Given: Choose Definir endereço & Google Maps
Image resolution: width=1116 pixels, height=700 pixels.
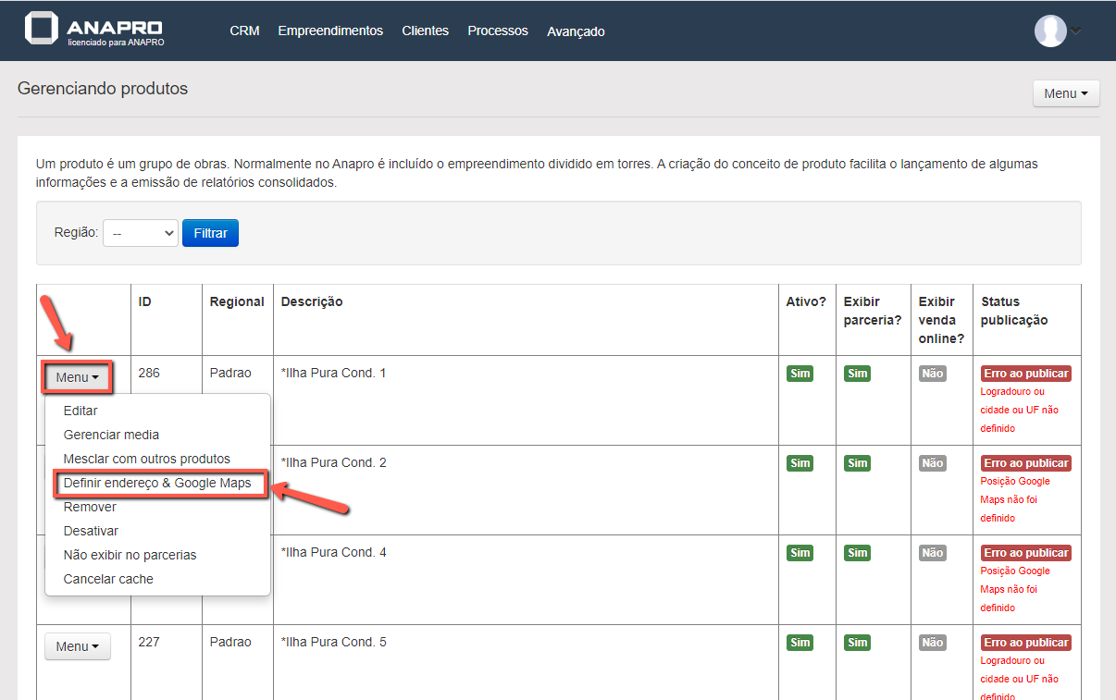Looking at the screenshot, I should (x=157, y=483).
